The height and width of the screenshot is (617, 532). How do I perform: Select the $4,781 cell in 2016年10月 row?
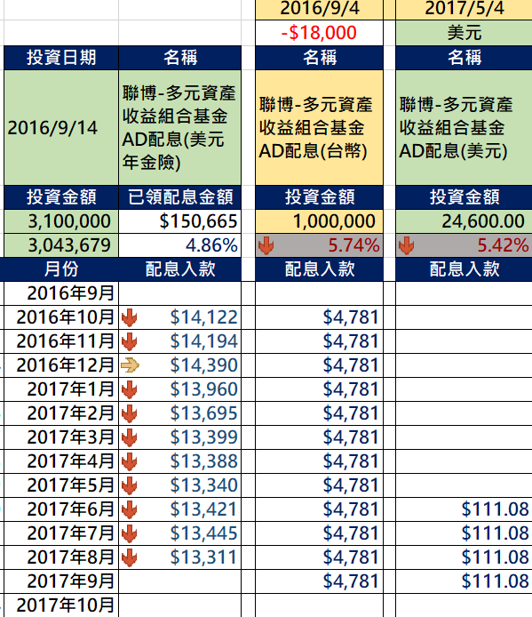point(319,317)
